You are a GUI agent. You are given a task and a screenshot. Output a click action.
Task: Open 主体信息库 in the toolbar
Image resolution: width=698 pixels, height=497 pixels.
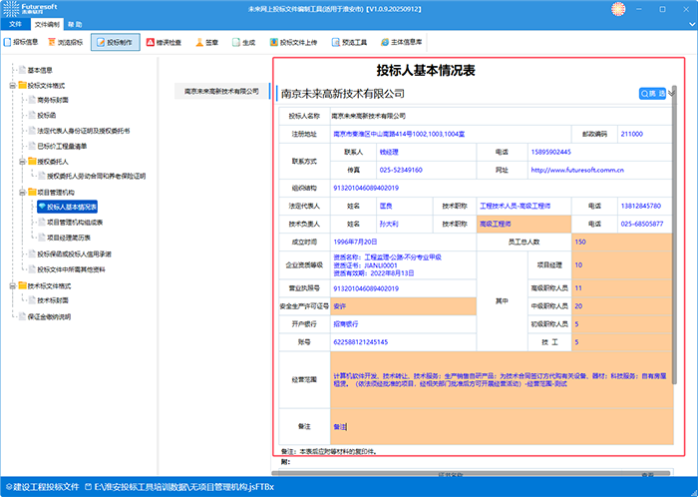click(x=401, y=43)
